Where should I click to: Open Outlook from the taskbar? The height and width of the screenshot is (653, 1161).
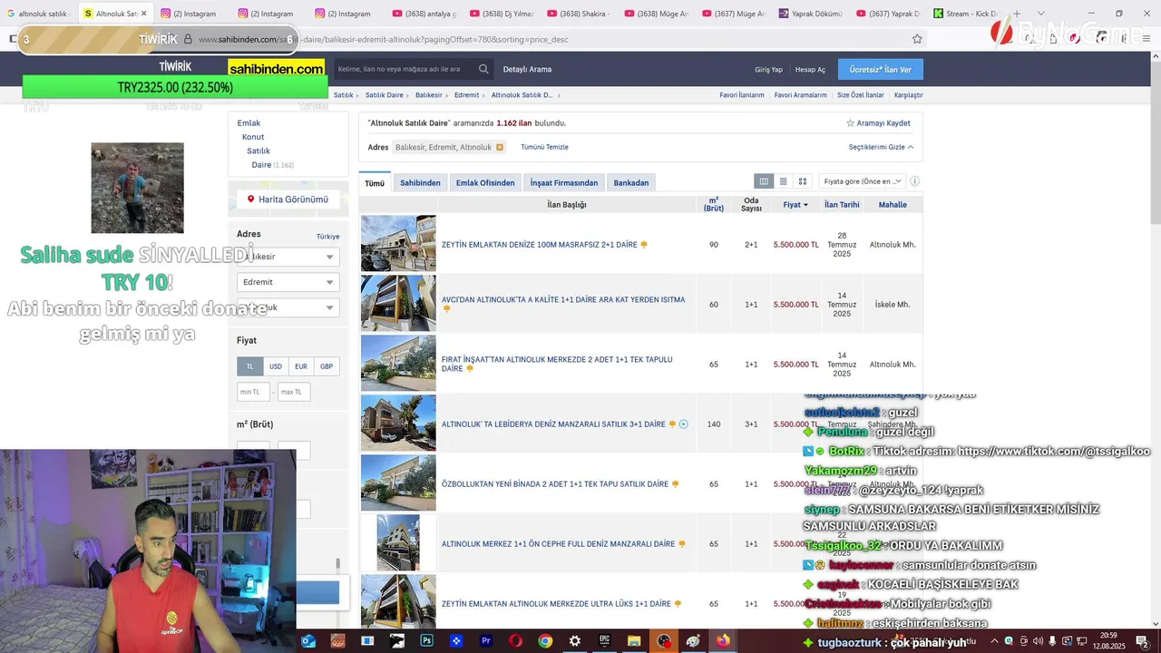[308, 641]
